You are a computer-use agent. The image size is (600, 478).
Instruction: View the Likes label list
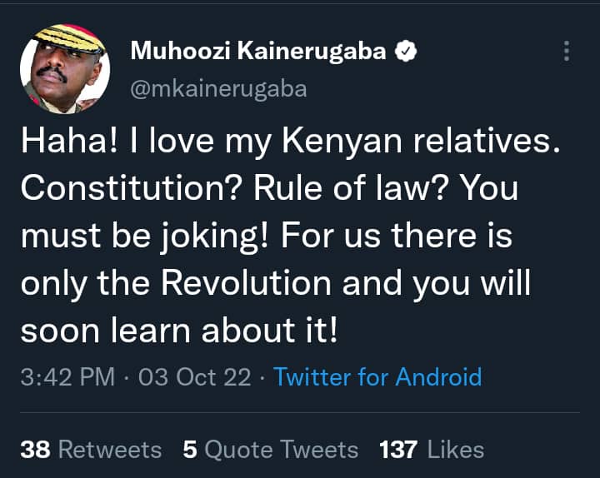click(455, 450)
